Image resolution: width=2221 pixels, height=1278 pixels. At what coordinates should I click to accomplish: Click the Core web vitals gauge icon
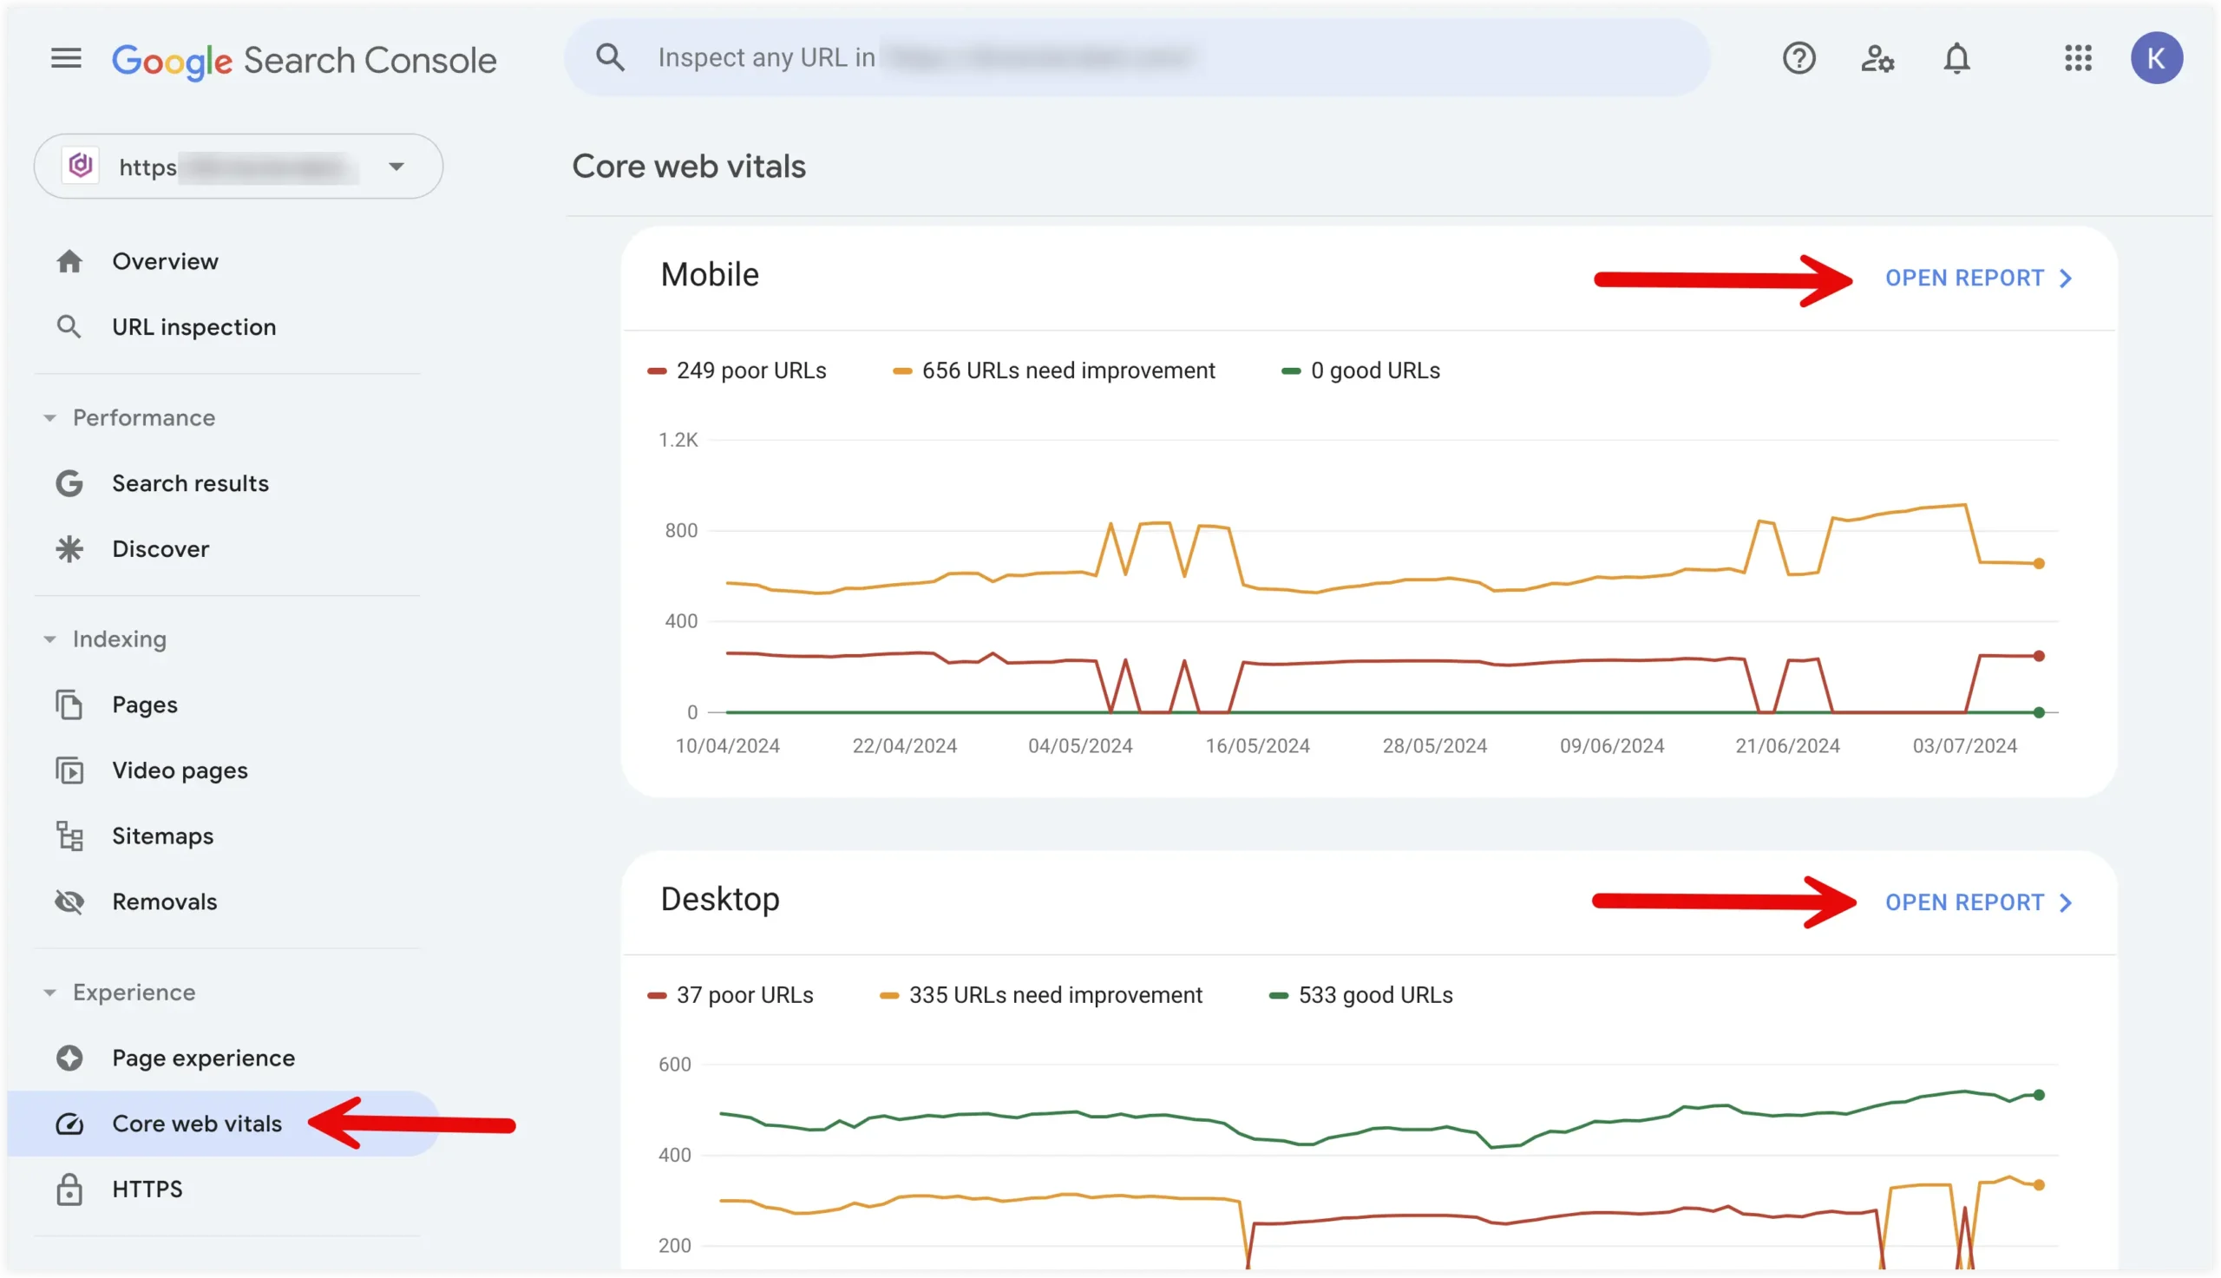pos(69,1124)
